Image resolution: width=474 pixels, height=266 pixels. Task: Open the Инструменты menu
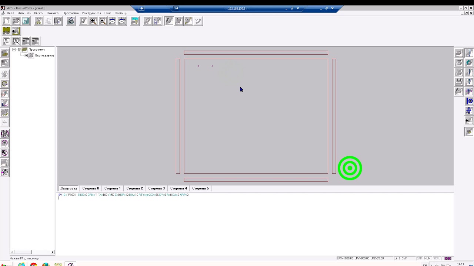click(x=91, y=13)
